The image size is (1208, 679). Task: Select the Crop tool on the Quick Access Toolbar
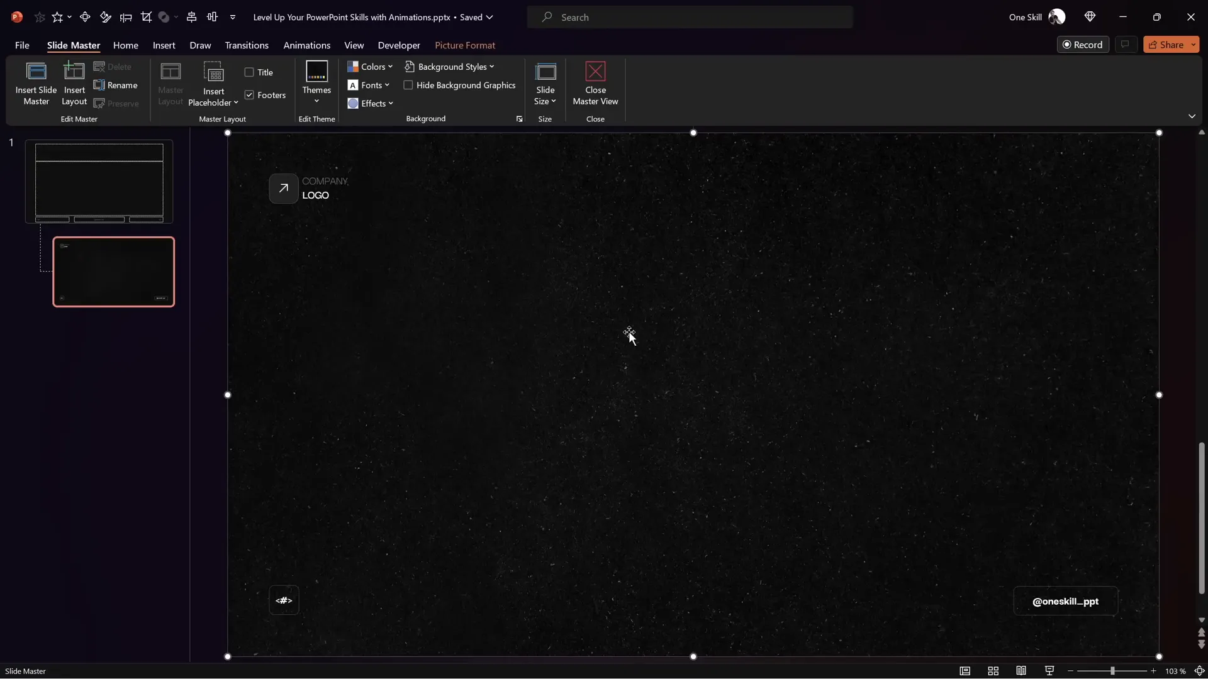point(147,17)
